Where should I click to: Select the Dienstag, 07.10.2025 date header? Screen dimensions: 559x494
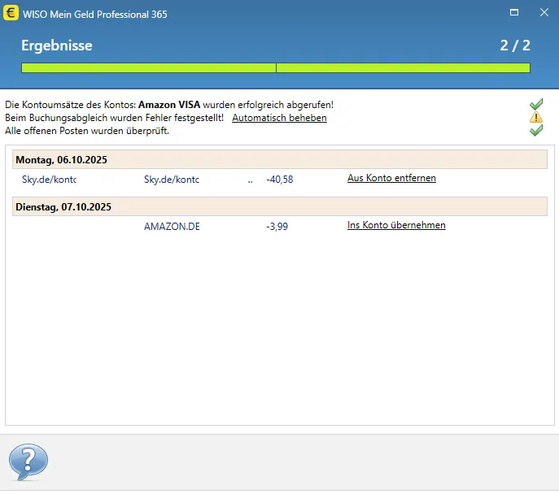tap(63, 207)
